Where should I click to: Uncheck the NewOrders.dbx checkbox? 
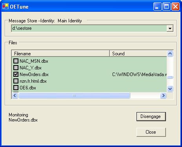[16, 74]
